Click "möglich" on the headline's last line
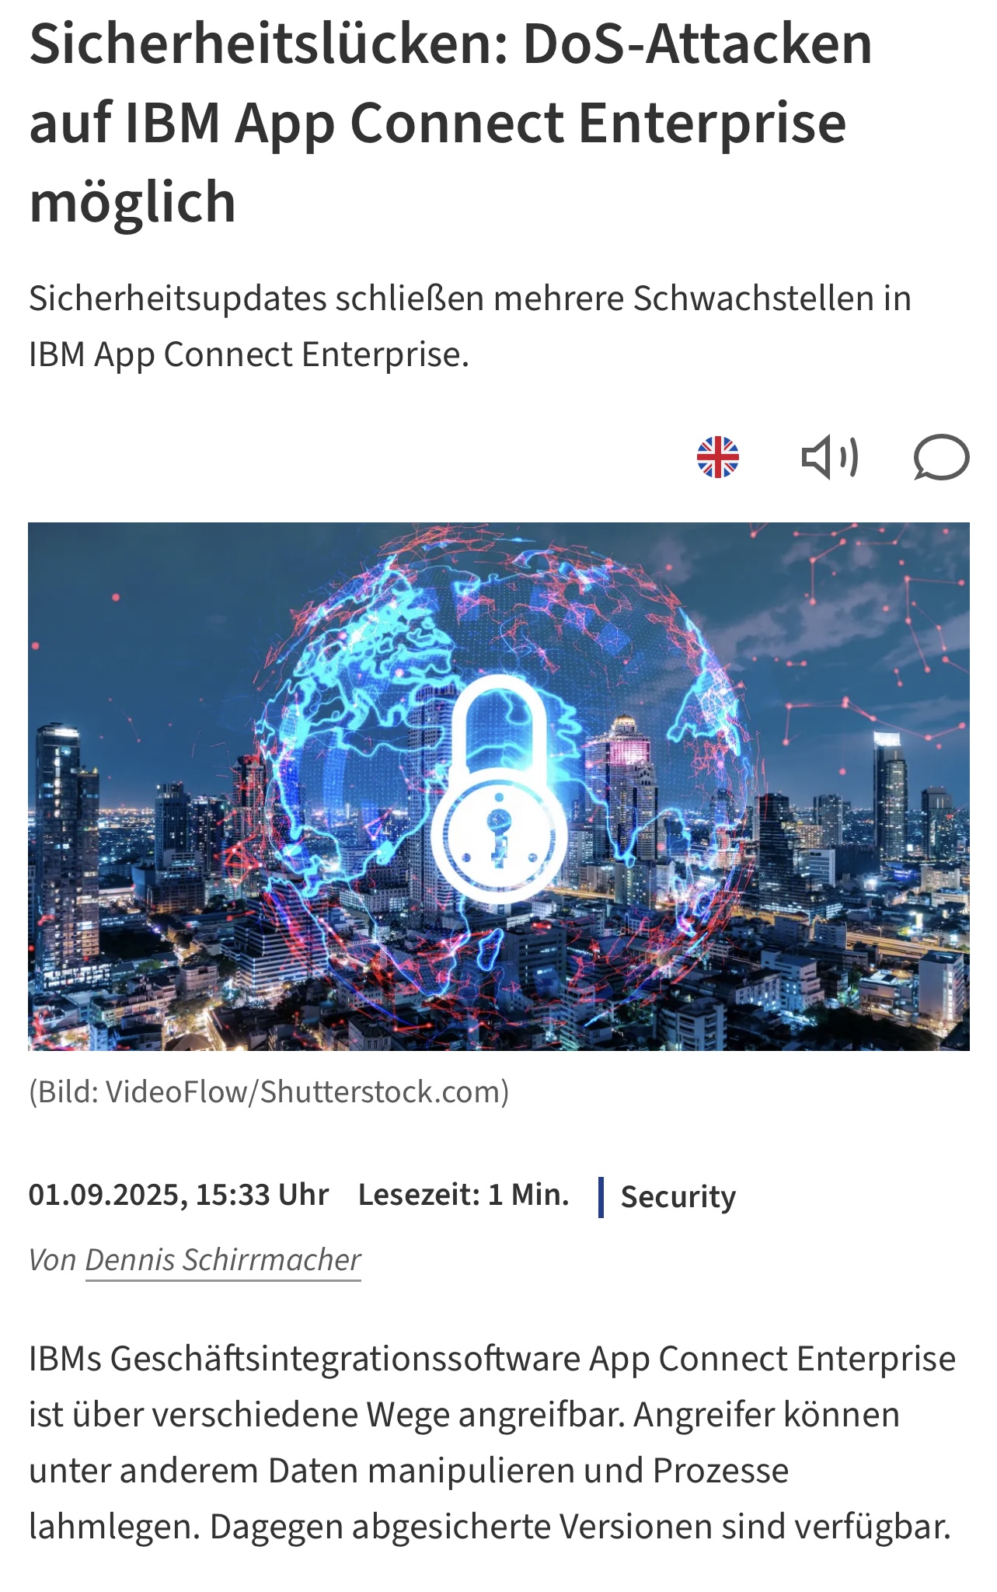Screen dimensions: 997x1592 click(x=132, y=203)
